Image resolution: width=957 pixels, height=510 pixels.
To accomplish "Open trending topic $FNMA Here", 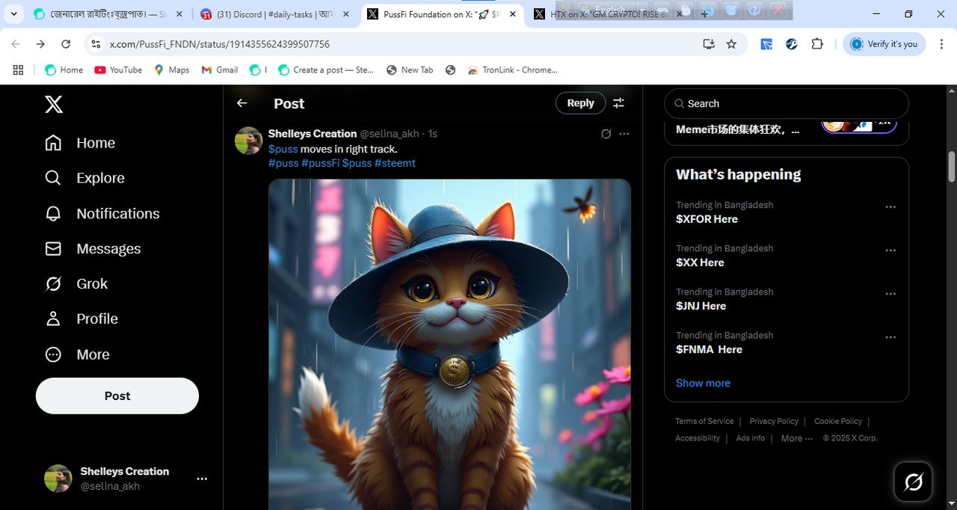I will 709,349.
